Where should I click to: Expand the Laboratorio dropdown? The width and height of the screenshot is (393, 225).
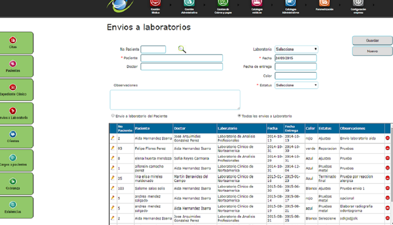[x=296, y=49]
